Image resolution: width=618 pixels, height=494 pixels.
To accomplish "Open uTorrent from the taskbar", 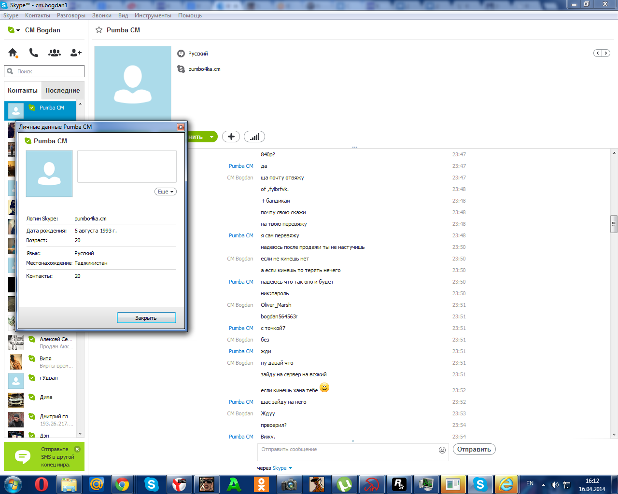I will point(344,484).
